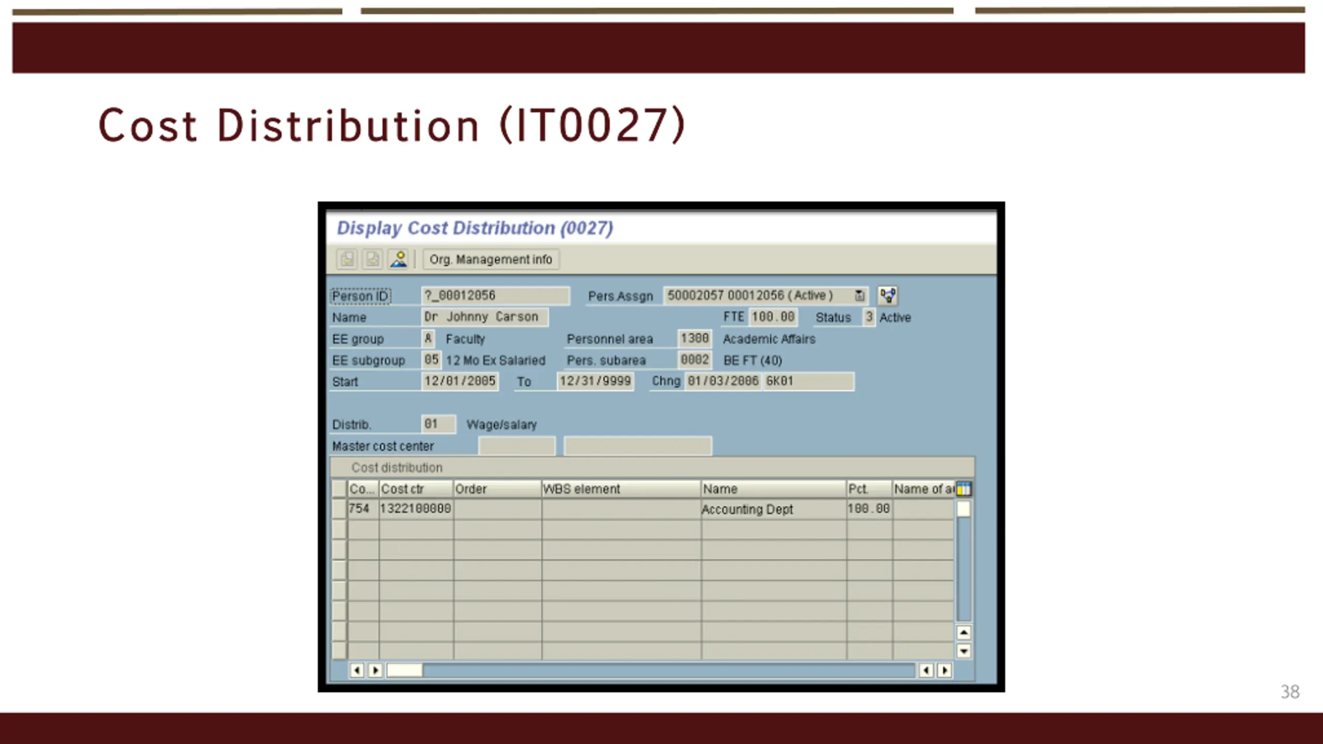Click the next record toolbar icon
The height and width of the screenshot is (744, 1323).
click(372, 259)
